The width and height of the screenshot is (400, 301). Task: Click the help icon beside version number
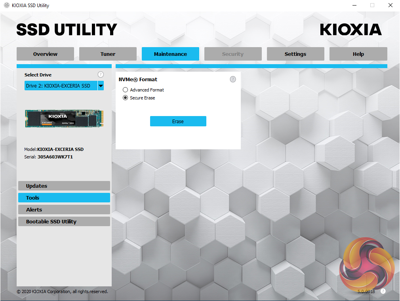383,291
